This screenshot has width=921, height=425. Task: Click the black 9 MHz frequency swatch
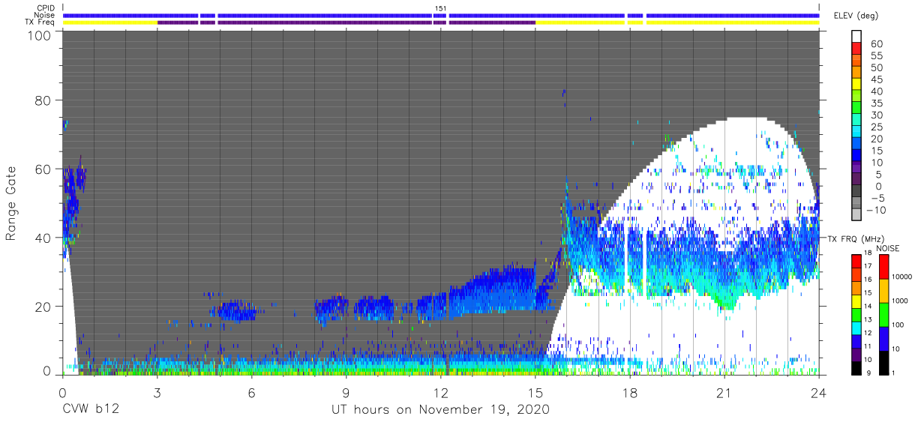pyautogui.click(x=857, y=368)
